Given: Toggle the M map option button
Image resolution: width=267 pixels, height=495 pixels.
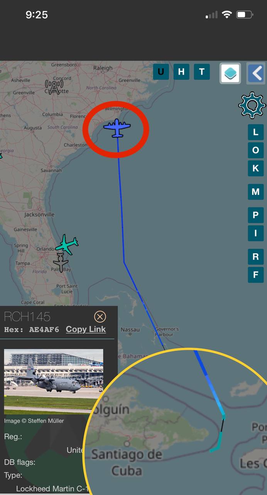Looking at the screenshot, I should click(255, 192).
